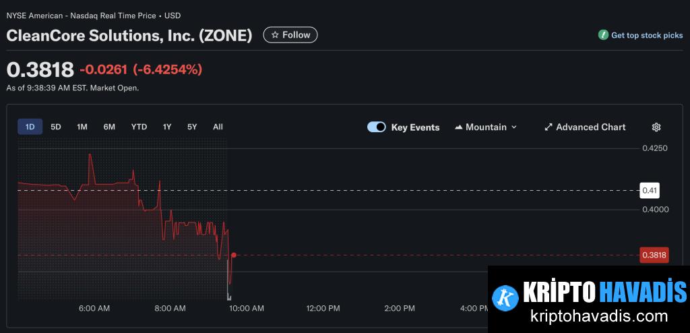Image resolution: width=690 pixels, height=333 pixels.
Task: Click the Kripto Havadis logo icon
Action: coord(505,297)
